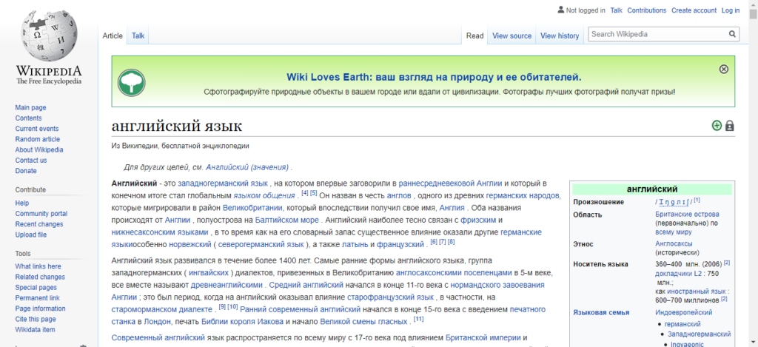
Task: Click the Log in link
Action: click(731, 10)
